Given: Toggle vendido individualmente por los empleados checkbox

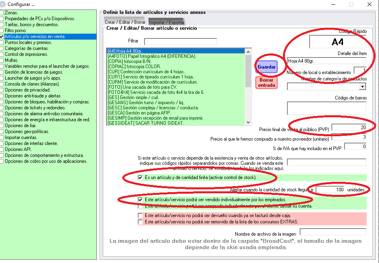Looking at the screenshot, I should (140, 200).
